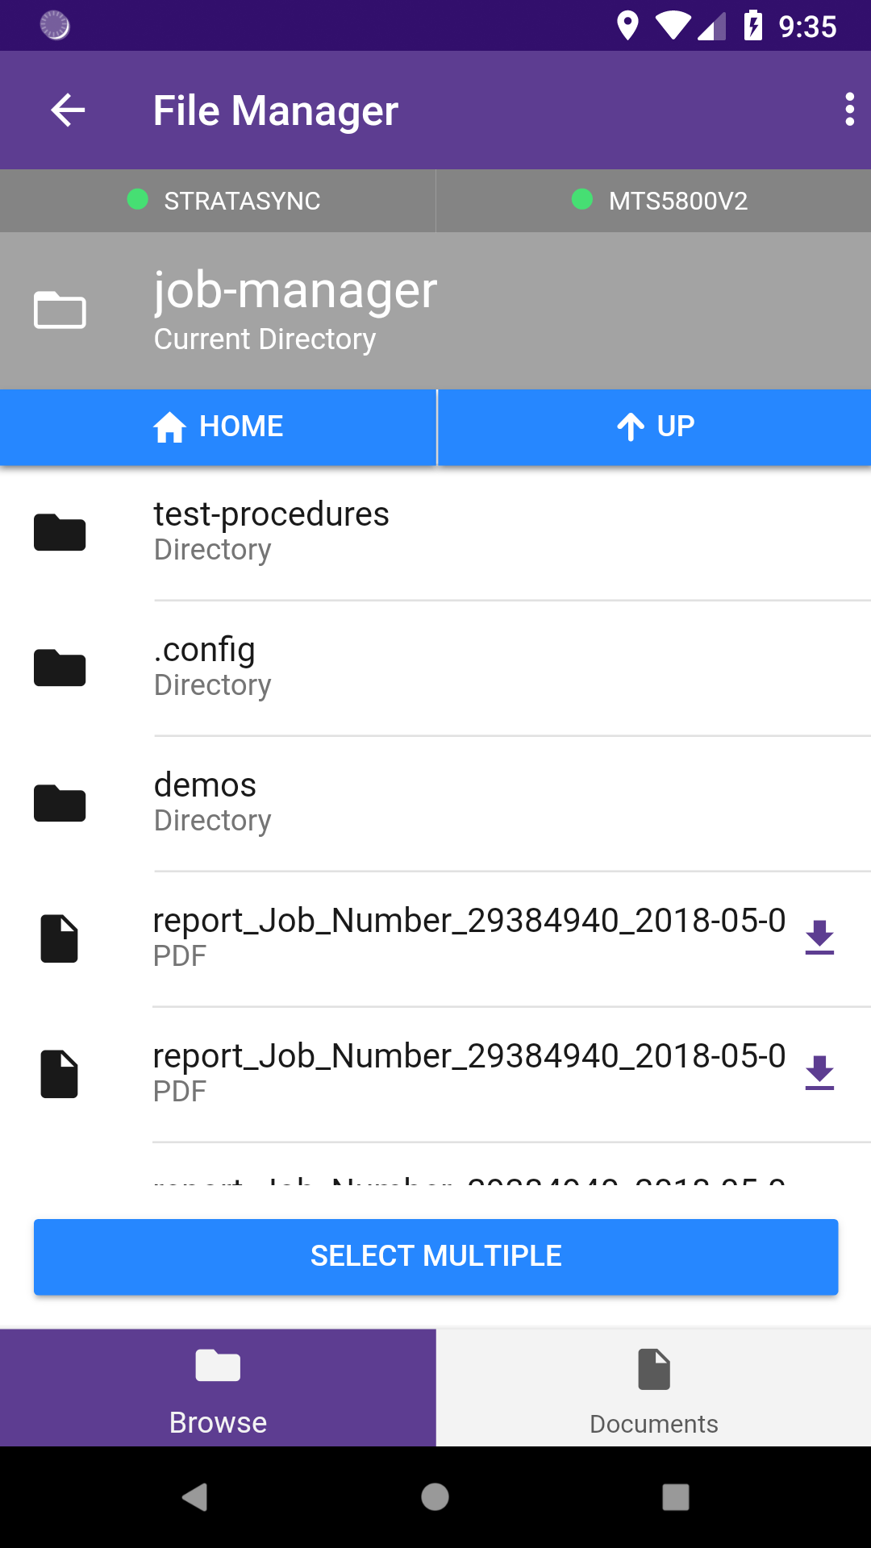This screenshot has width=871, height=1548.
Task: Tap the STRATASYNC connection status
Action: (218, 201)
